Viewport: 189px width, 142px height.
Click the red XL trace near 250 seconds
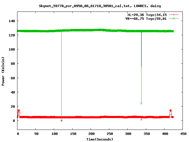[109, 117]
